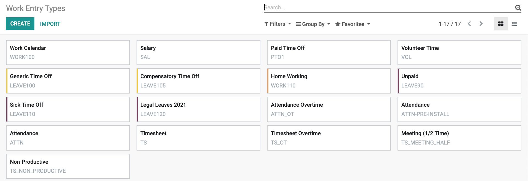528x181 pixels.
Task: Open the Paid Time Off card
Action: (x=329, y=53)
